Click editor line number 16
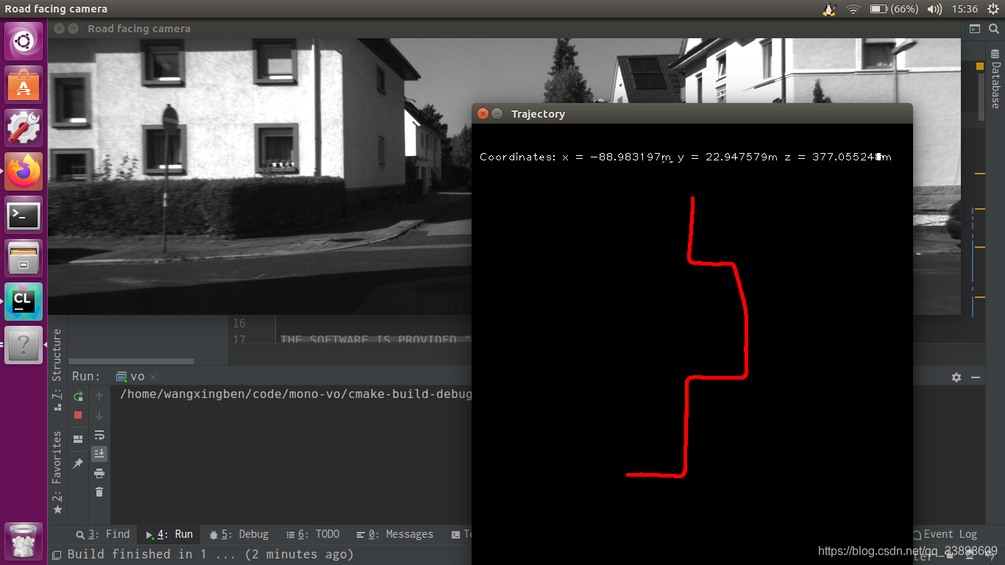The image size is (1005, 565). 239,323
